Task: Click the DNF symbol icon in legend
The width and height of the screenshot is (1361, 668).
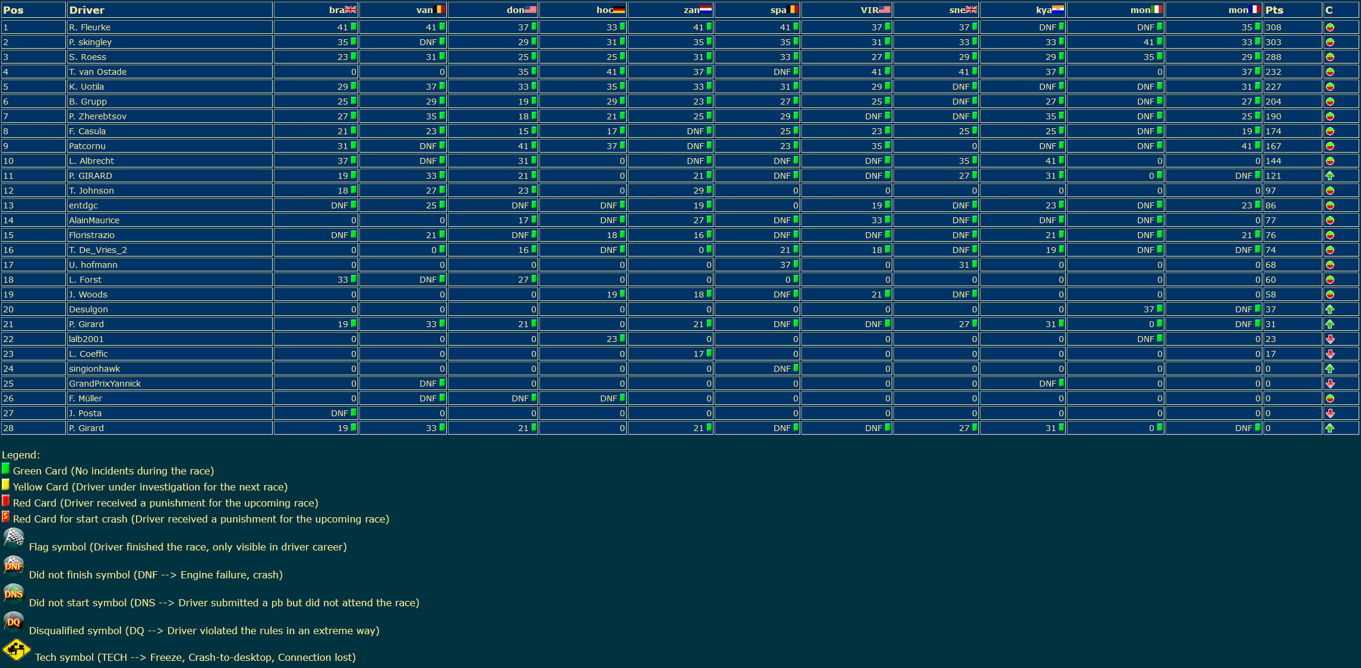Action: (13, 565)
